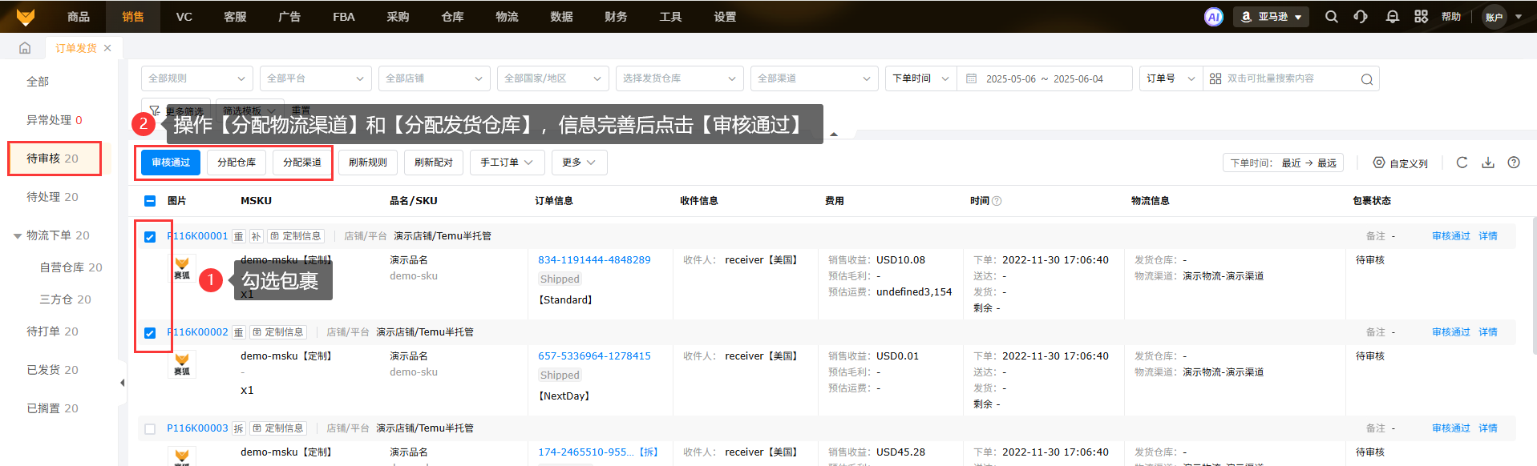Viewport: 1537px width, 466px height.
Task: Open the 选择发货仓库 dropdown
Action: (x=680, y=78)
